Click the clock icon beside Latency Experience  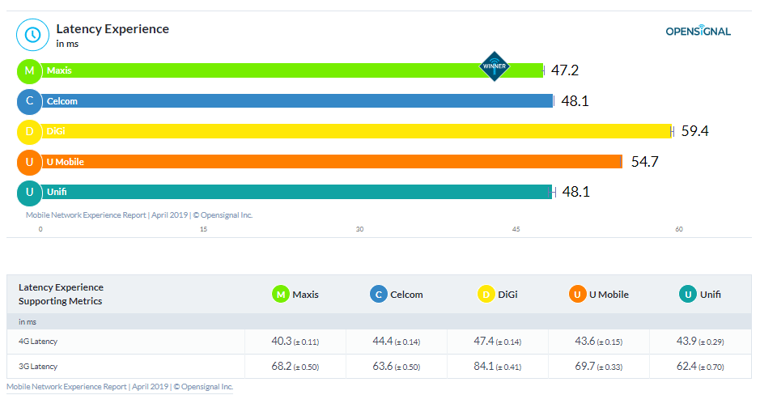pyautogui.click(x=32, y=35)
